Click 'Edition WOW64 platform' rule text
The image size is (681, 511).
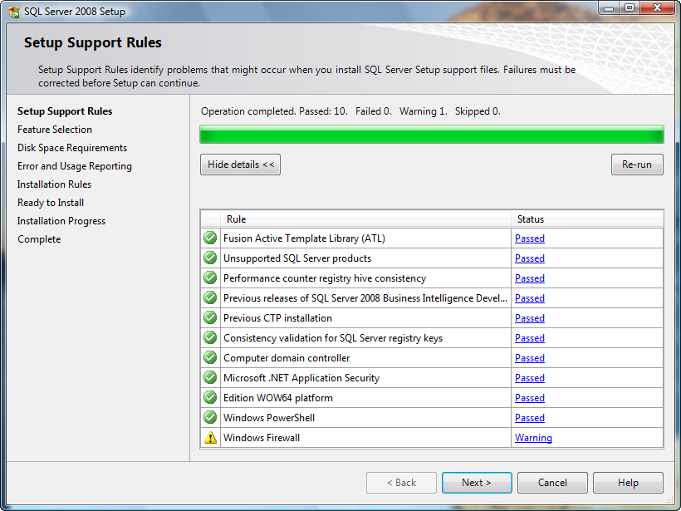pos(278,398)
